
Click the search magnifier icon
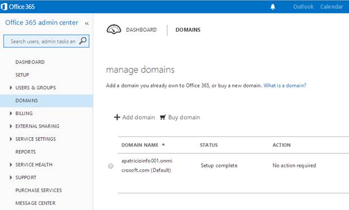(x=83, y=41)
